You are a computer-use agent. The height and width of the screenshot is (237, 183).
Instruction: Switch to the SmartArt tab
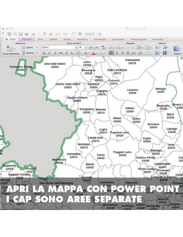click(x=82, y=39)
